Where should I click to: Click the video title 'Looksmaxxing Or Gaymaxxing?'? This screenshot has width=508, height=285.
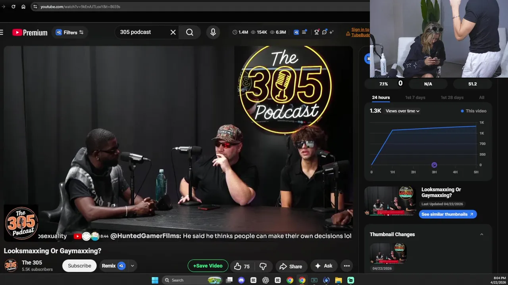point(52,251)
